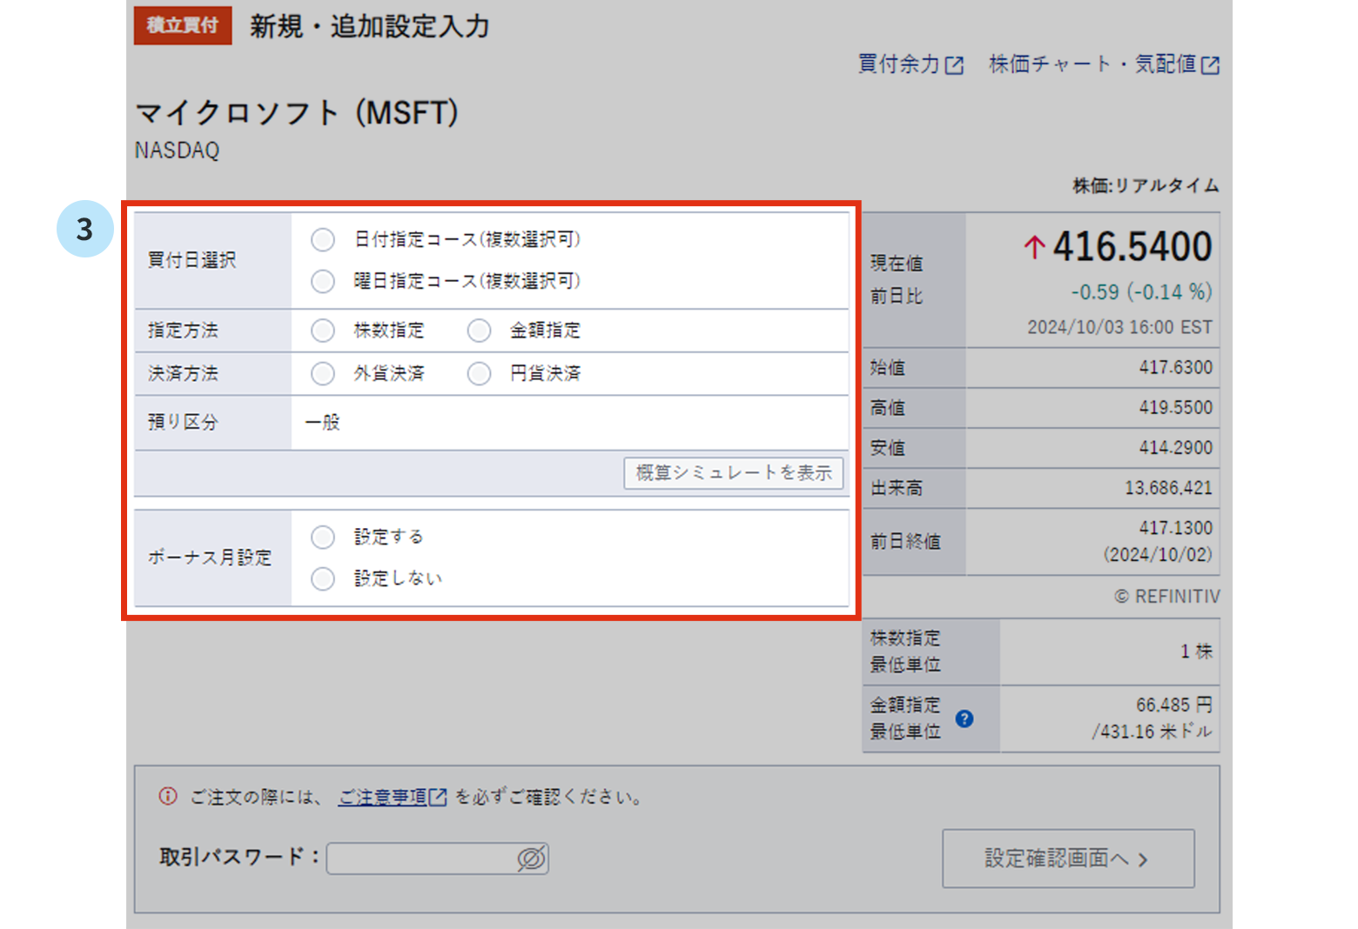Click 1 株 minimum unit value
This screenshot has width=1358, height=929.
[1196, 652]
